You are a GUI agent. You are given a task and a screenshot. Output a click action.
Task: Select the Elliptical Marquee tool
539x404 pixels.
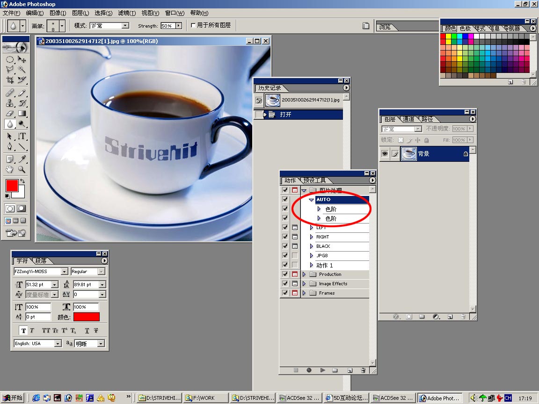click(10, 59)
